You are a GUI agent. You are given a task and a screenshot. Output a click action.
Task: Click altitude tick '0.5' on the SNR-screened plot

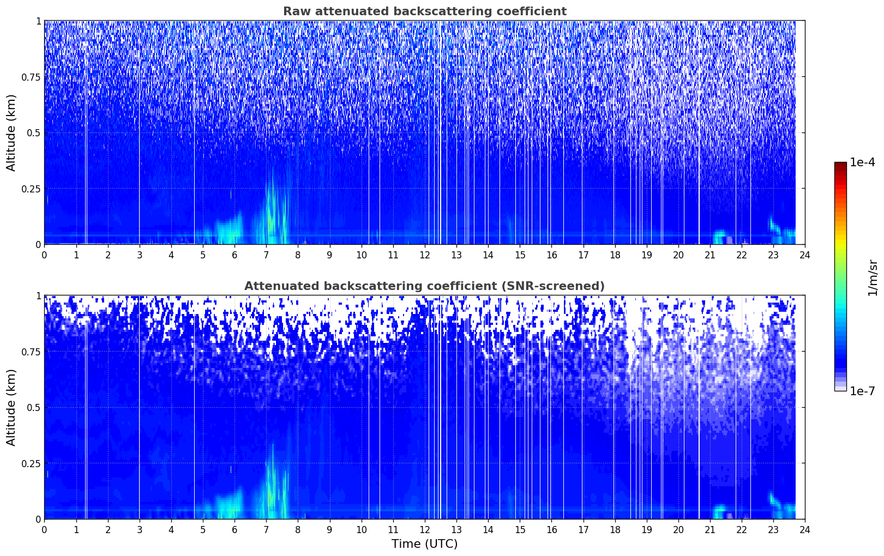click(x=34, y=407)
